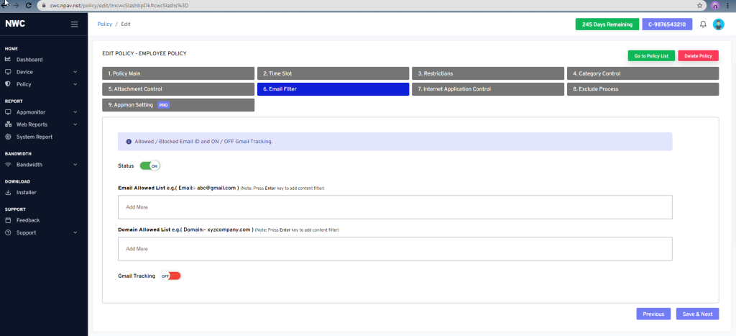Turn off the Status toggle
Image resolution: width=736 pixels, height=336 pixels.
(x=149, y=165)
